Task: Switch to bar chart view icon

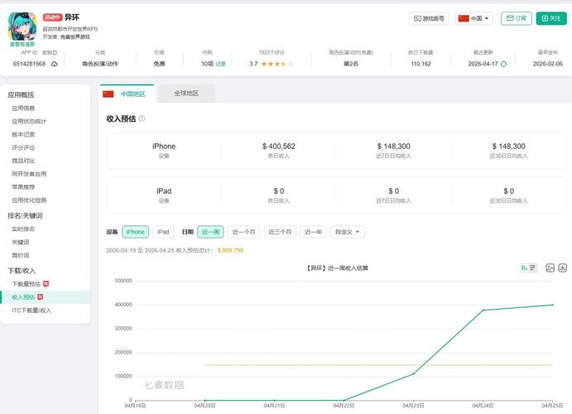Action: (x=524, y=268)
